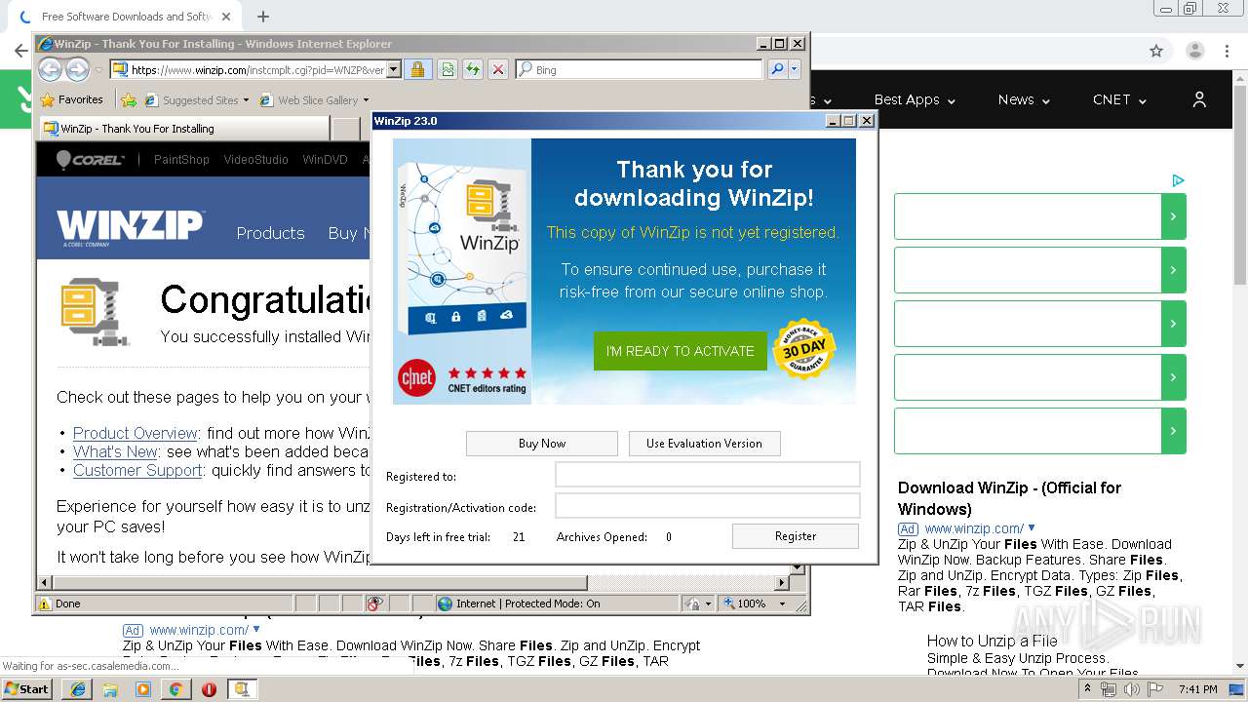Expand the News menu on CNET

pos(1024,99)
